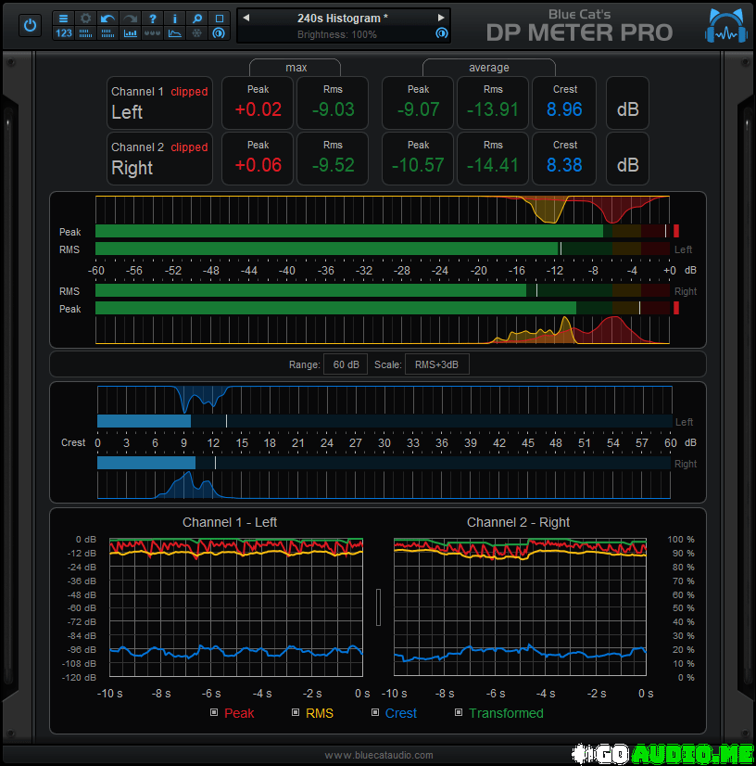756x766 pixels.
Task: Click the Right channel Peak level meter bar
Action: click(382, 308)
